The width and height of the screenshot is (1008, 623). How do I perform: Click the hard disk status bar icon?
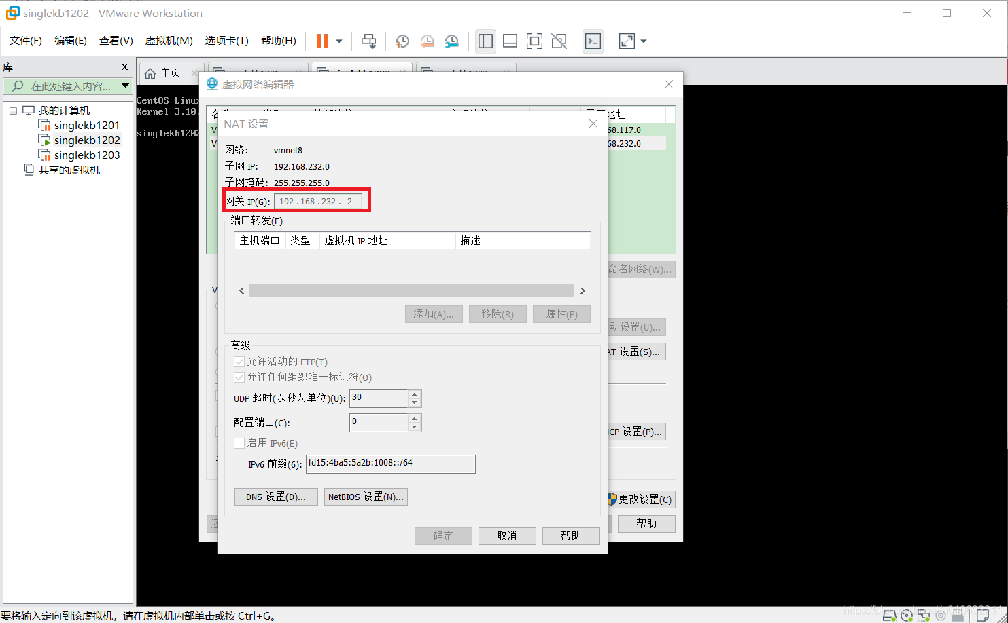pos(889,616)
